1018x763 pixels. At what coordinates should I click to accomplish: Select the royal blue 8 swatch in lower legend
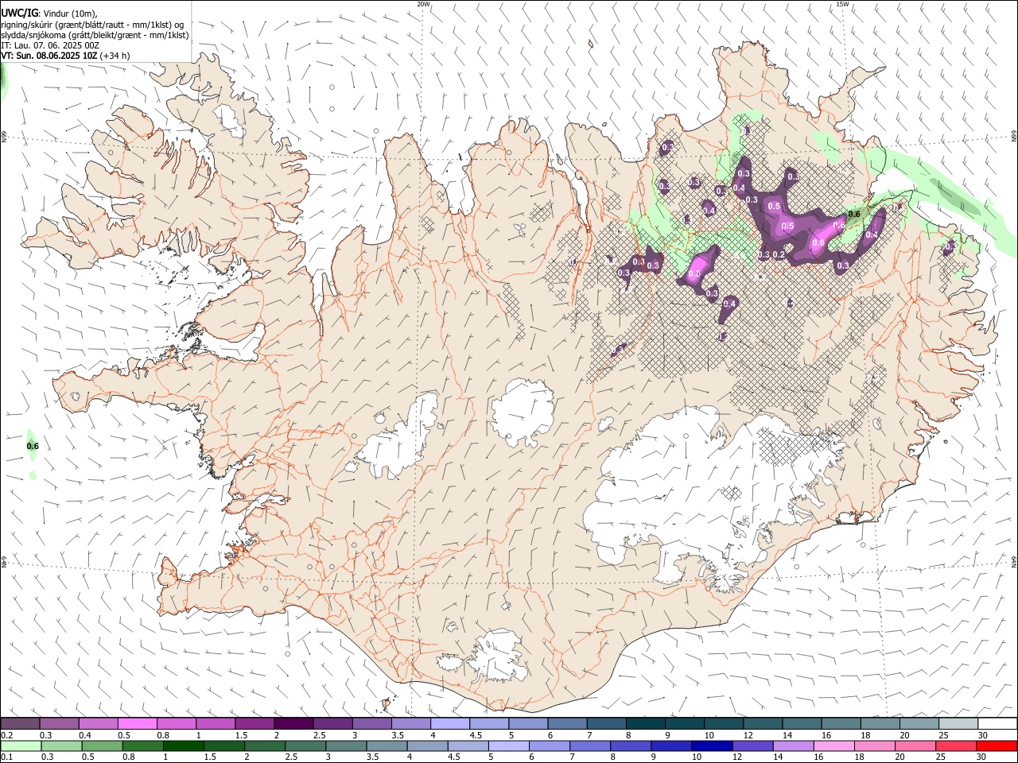[630, 746]
